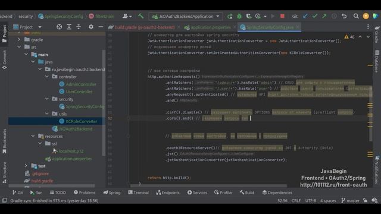Click the green Rerun application icon

point(230,16)
